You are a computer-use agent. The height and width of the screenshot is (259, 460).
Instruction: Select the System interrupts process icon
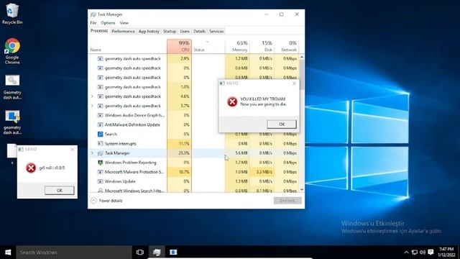click(101, 144)
